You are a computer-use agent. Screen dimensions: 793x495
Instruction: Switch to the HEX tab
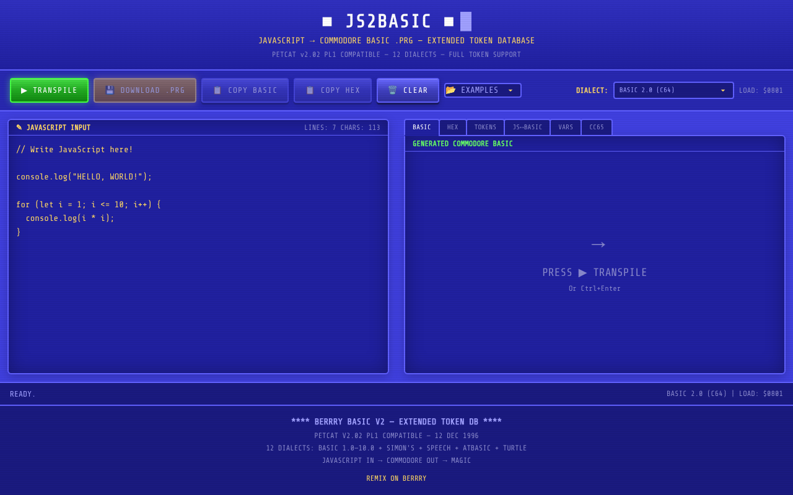point(453,127)
